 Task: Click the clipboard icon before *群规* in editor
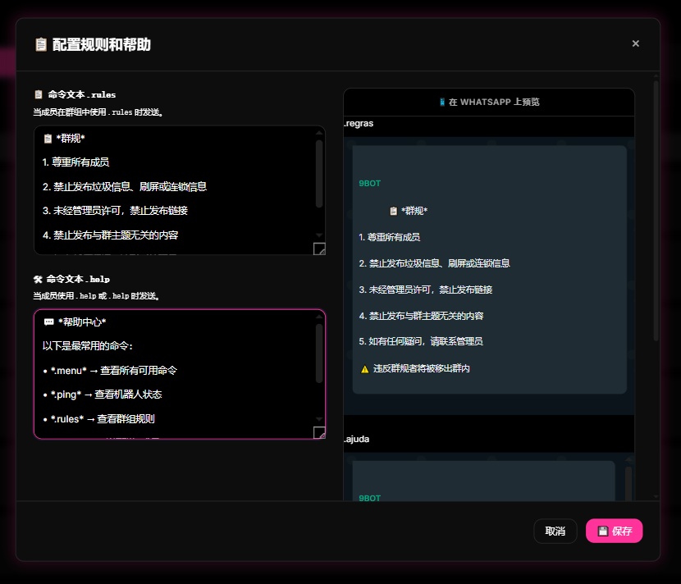[48, 139]
